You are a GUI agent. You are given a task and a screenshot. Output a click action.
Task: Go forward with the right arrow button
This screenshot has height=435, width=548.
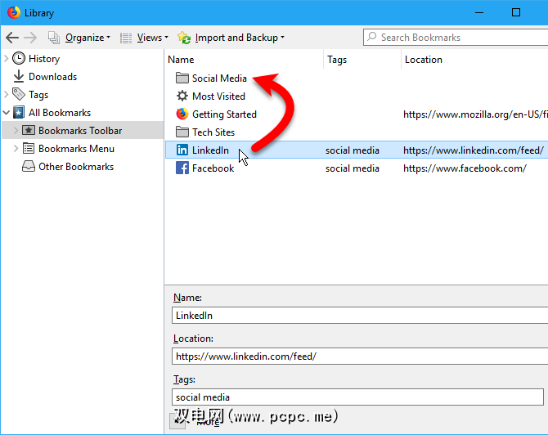(30, 38)
